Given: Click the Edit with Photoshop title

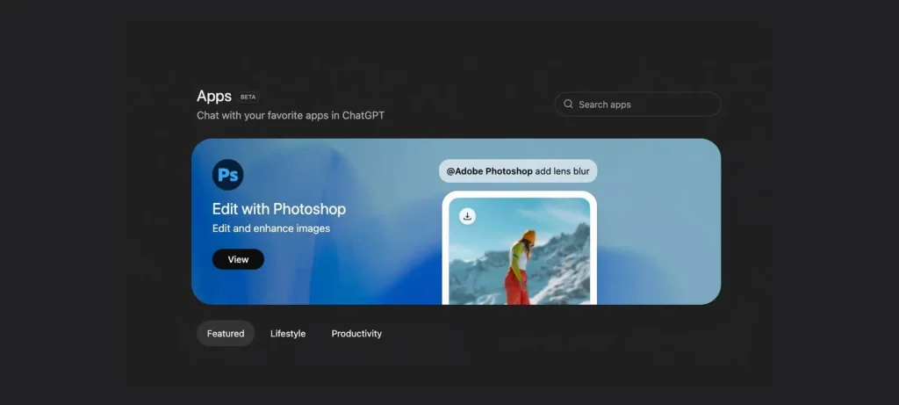Looking at the screenshot, I should (x=279, y=209).
